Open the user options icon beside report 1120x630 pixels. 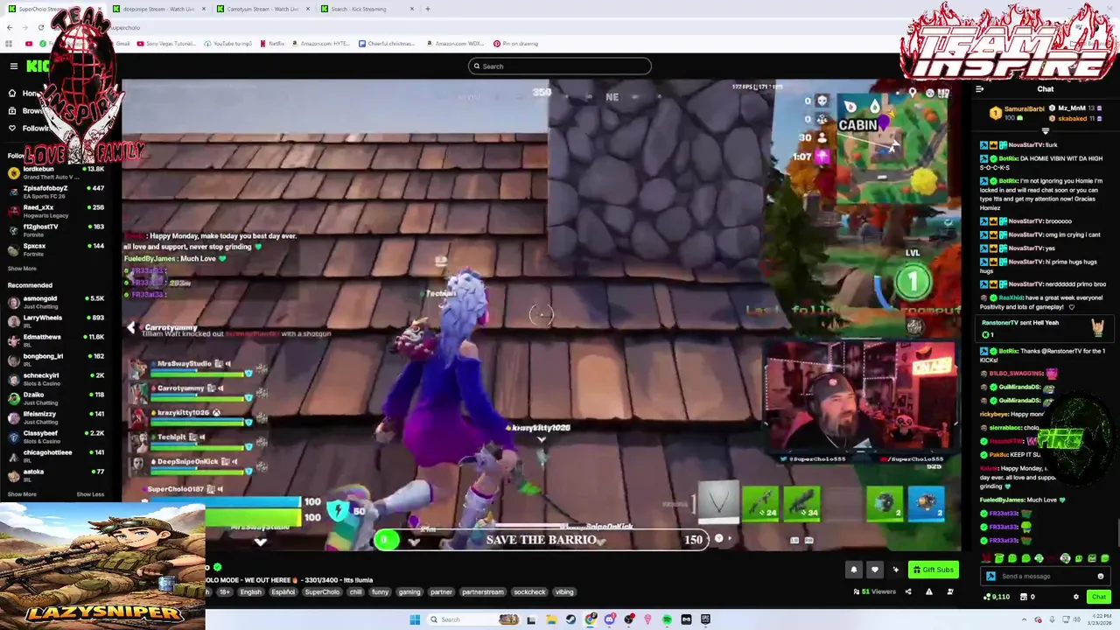[949, 591]
